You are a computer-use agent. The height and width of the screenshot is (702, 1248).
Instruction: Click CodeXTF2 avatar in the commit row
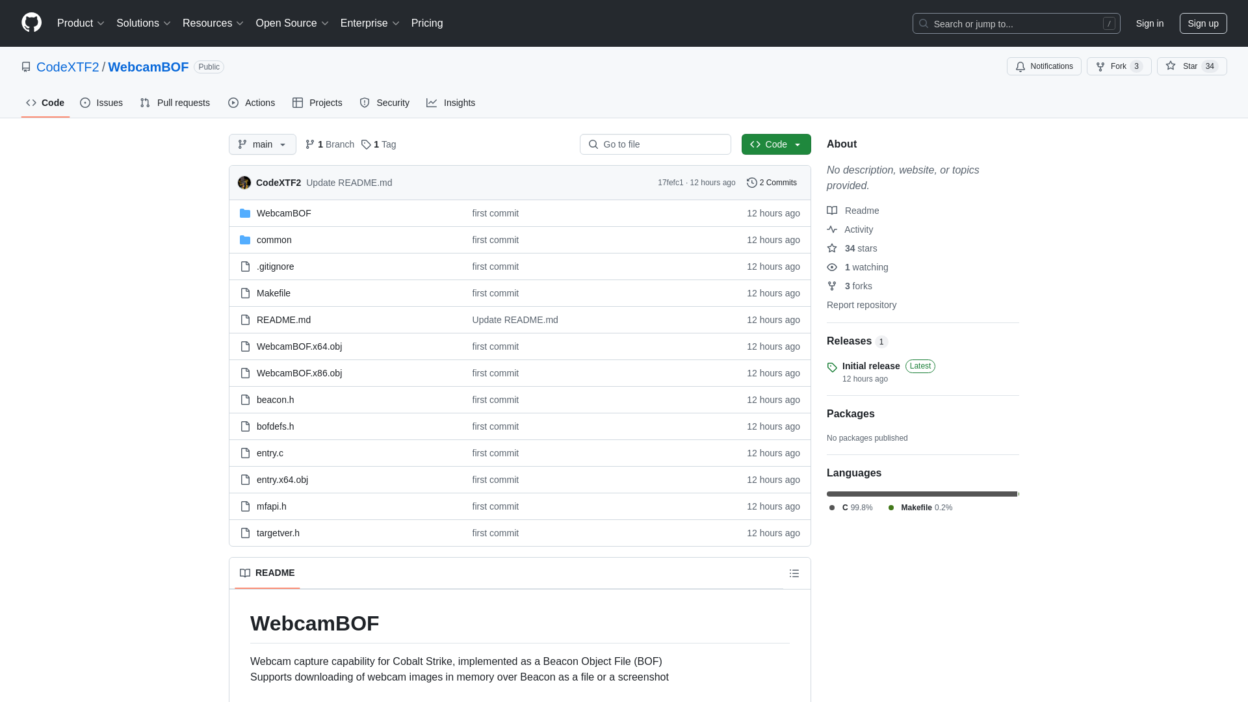click(x=244, y=183)
